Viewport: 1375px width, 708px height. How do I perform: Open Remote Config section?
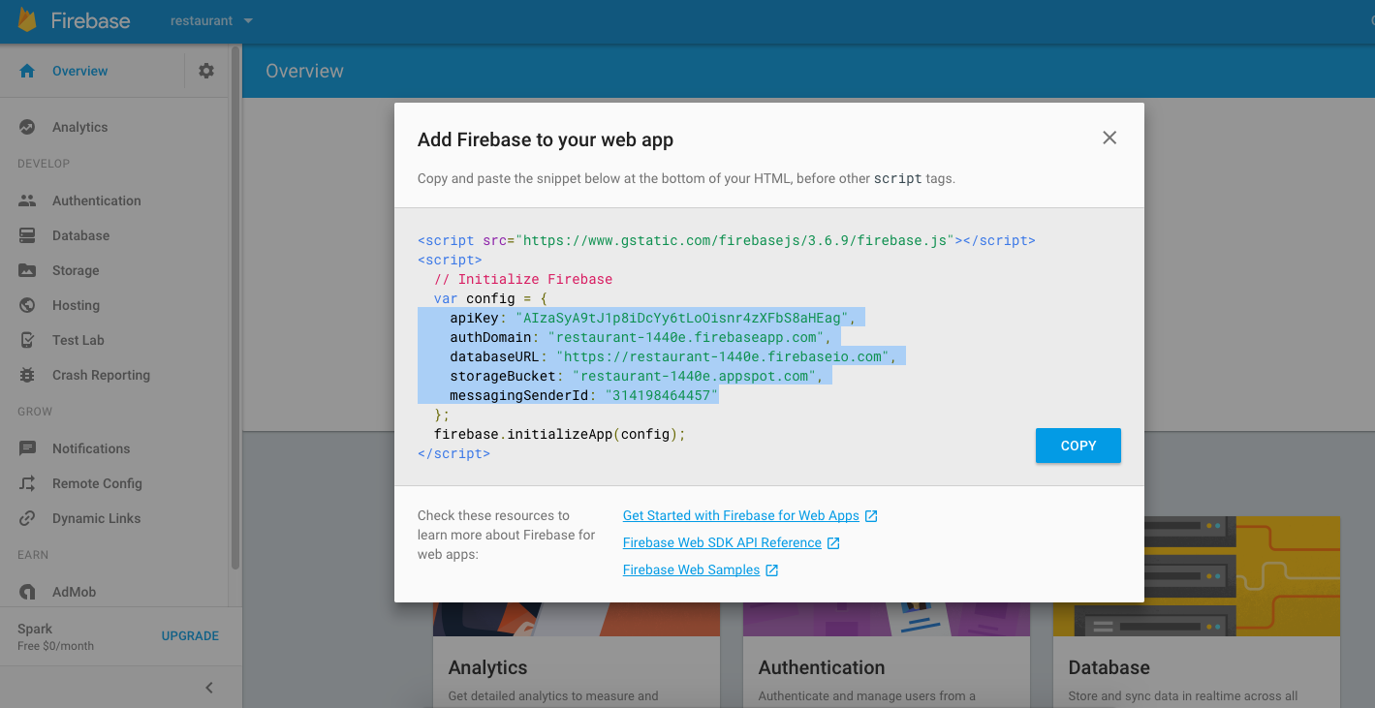click(97, 483)
